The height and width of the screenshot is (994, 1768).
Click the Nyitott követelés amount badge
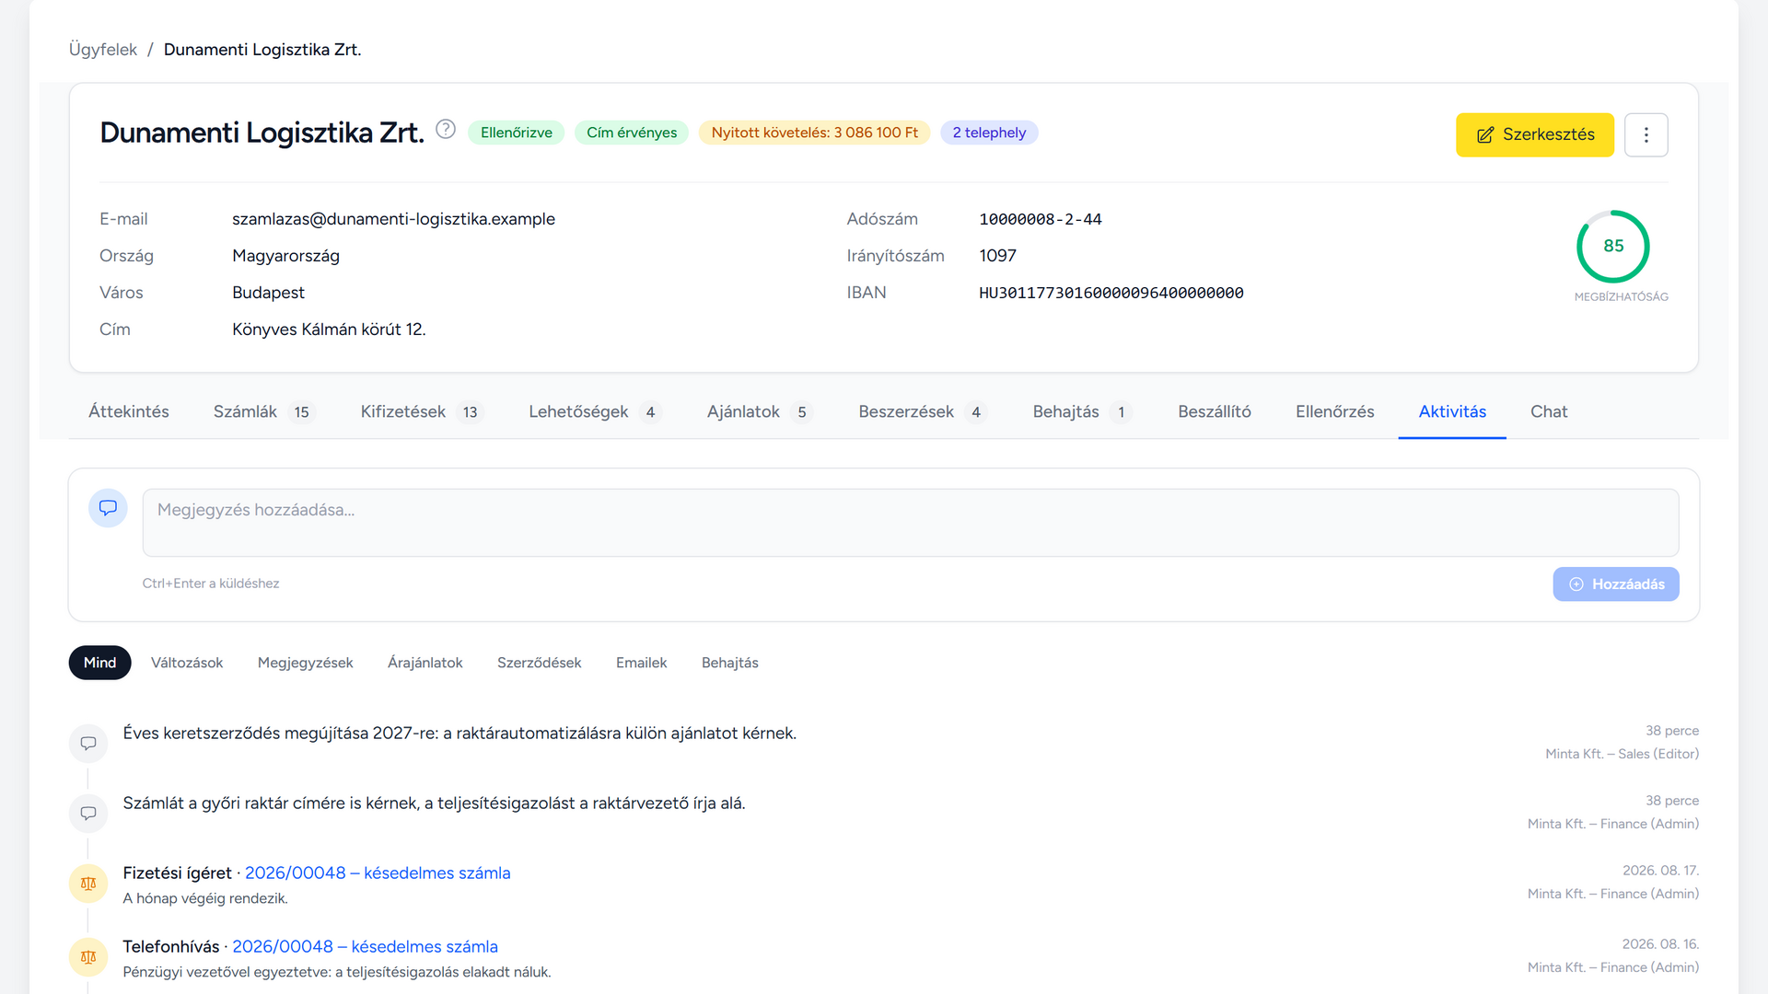[815, 133]
